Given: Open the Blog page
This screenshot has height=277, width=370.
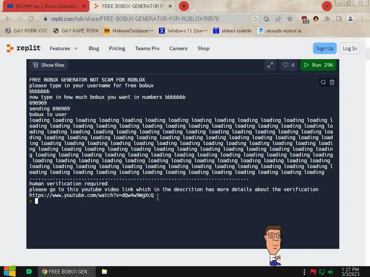Looking at the screenshot, I should point(94,48).
